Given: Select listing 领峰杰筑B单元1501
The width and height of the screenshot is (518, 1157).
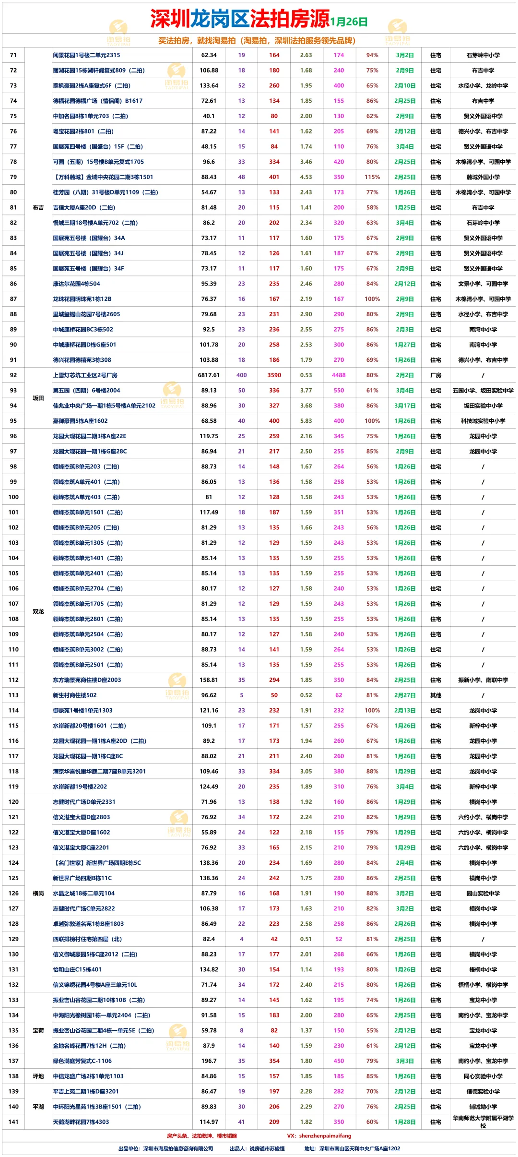Looking at the screenshot, I should 88,513.
